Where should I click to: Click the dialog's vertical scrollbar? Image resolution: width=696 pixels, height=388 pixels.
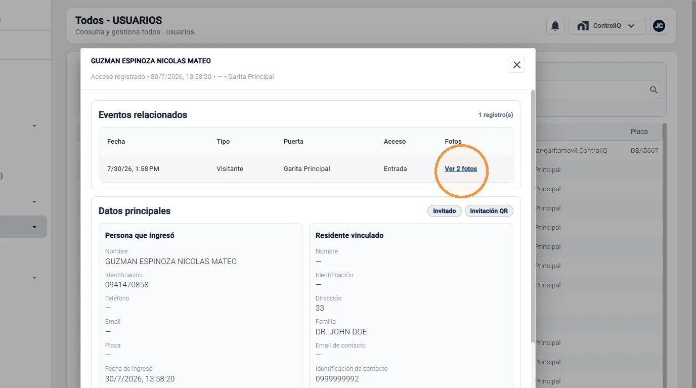pos(532,216)
